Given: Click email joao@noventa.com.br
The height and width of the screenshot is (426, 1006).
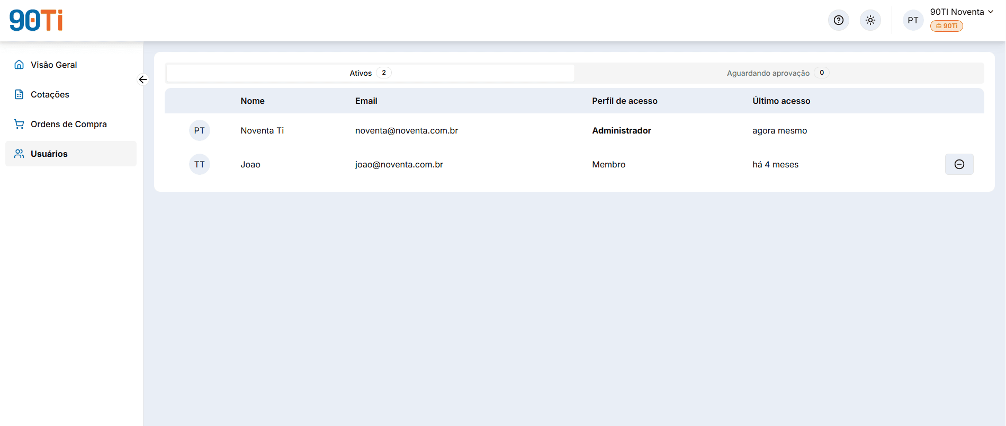Looking at the screenshot, I should [x=399, y=164].
